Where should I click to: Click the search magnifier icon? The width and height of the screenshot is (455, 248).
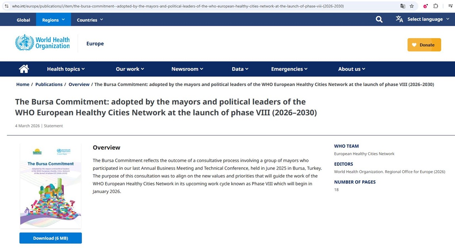pos(379,19)
